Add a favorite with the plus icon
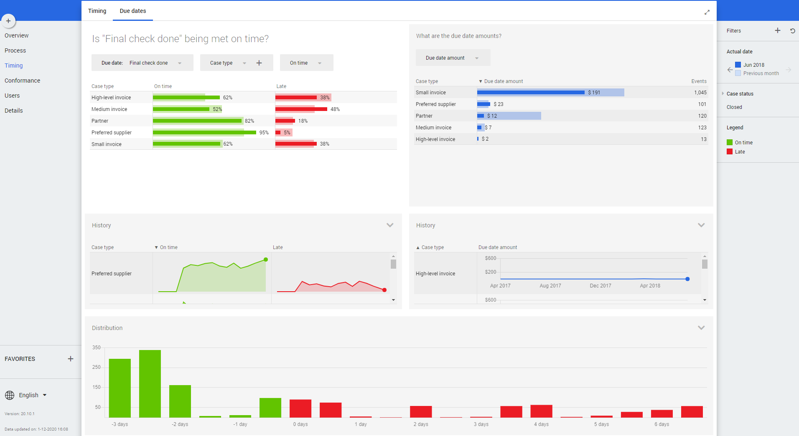 click(71, 359)
